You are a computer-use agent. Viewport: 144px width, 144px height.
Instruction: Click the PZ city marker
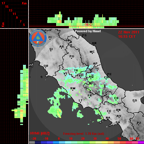click(x=139, y=123)
